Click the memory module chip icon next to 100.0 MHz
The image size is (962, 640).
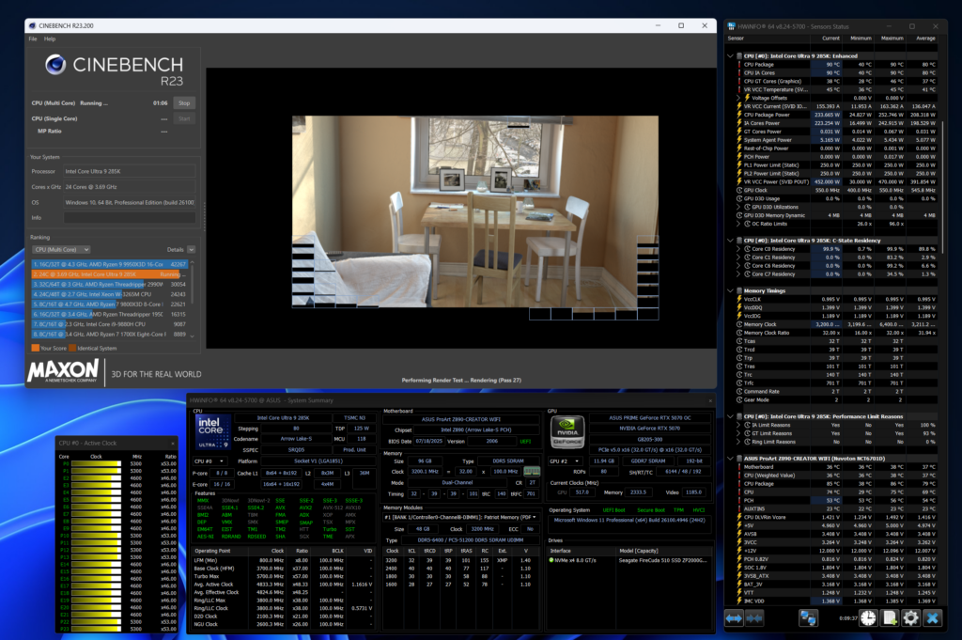[532, 472]
